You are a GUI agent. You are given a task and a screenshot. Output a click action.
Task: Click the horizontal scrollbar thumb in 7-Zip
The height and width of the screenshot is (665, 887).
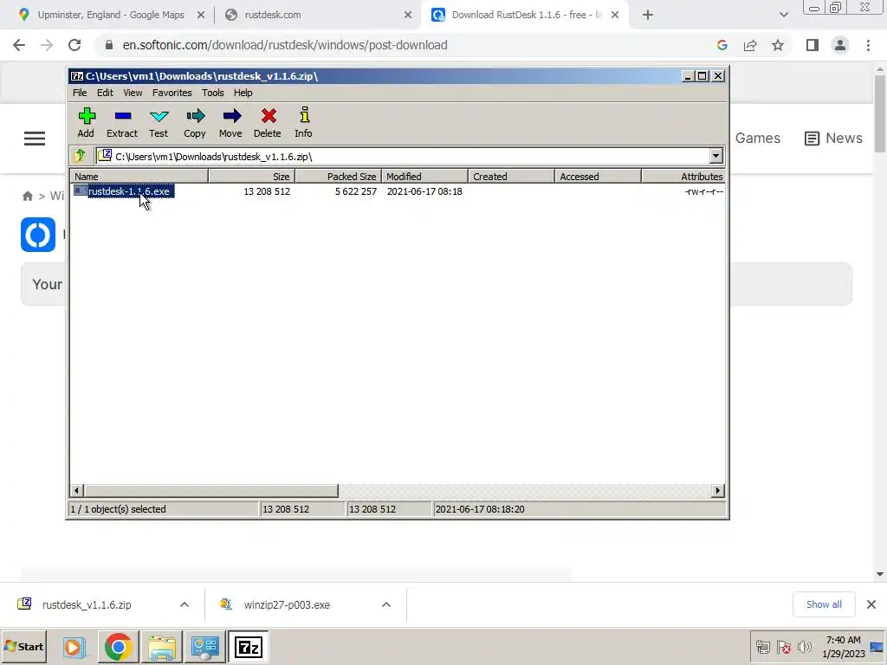211,490
